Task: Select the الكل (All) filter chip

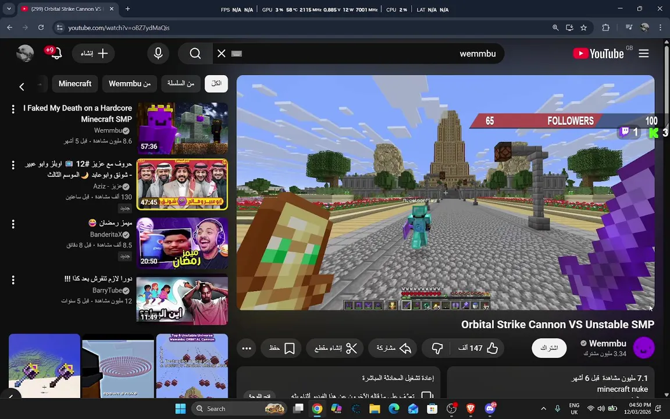Action: [x=216, y=83]
